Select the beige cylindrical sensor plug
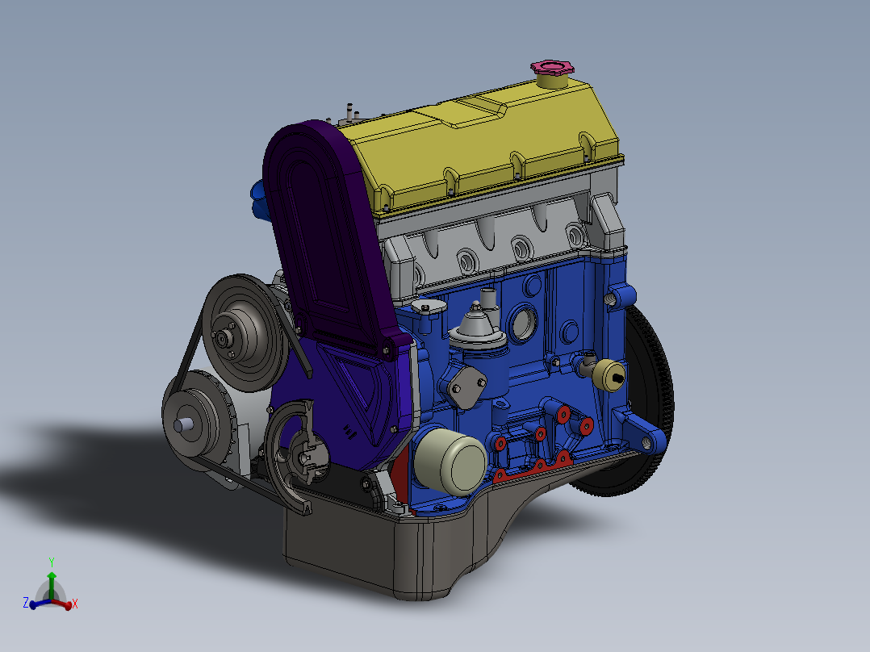Viewport: 870px width, 652px height. coord(605,375)
